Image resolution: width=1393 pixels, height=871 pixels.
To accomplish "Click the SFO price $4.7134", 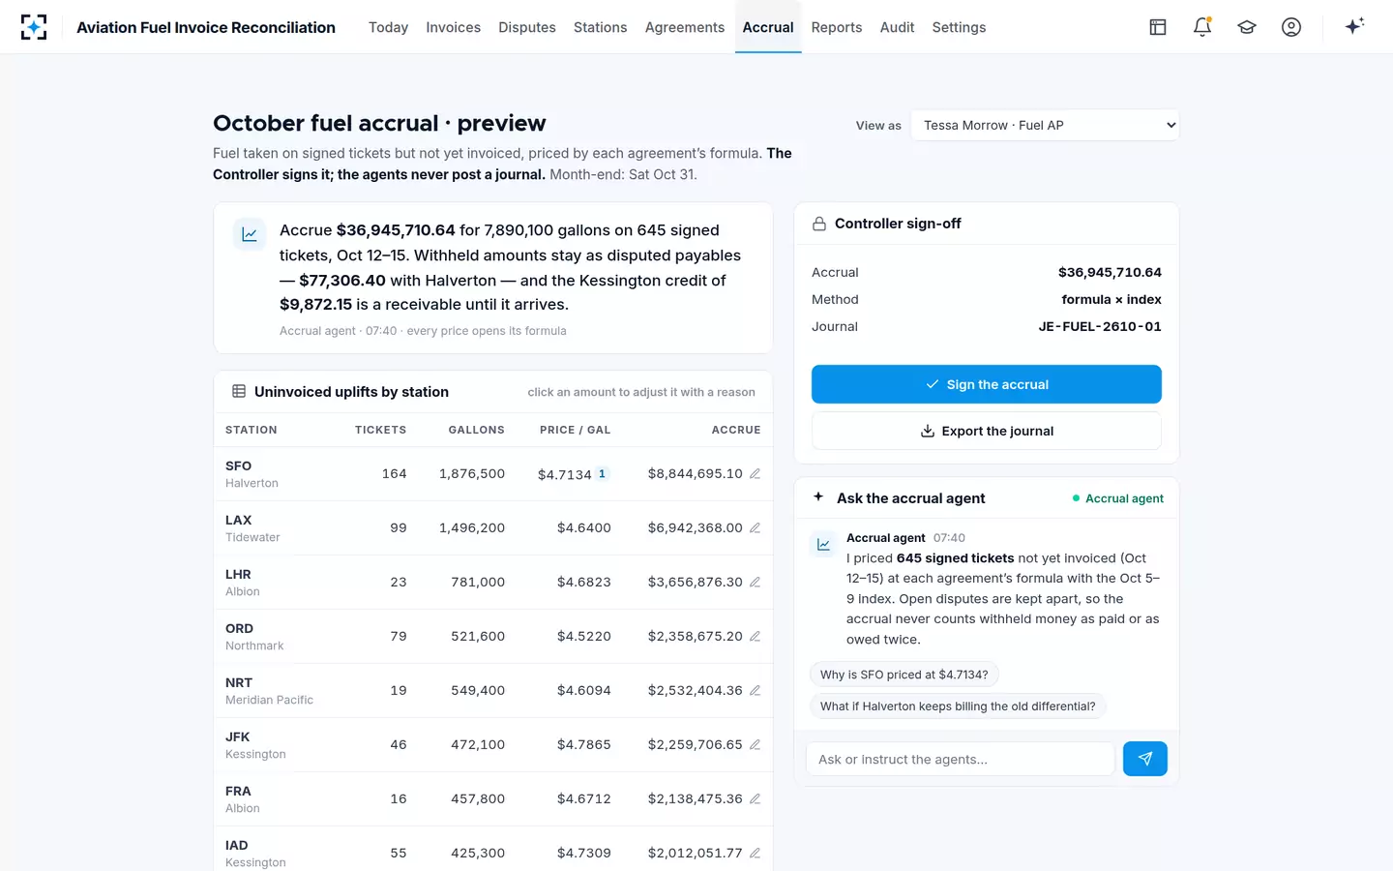I will point(564,474).
